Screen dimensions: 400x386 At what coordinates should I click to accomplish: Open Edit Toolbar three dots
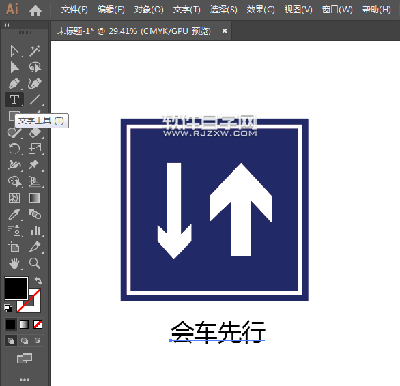pos(25,380)
